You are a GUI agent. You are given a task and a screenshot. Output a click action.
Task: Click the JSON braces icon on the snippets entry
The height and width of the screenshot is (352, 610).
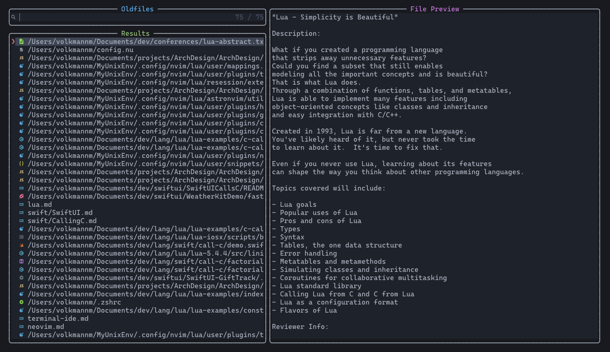[x=21, y=164]
